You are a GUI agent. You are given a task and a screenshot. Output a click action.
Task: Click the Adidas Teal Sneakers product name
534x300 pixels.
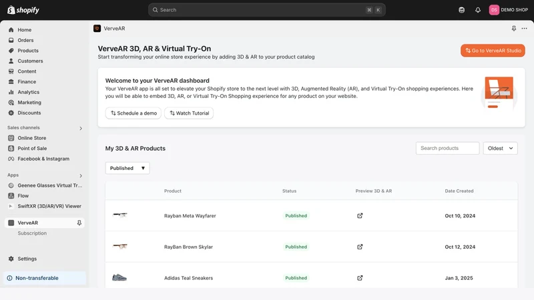188,278
